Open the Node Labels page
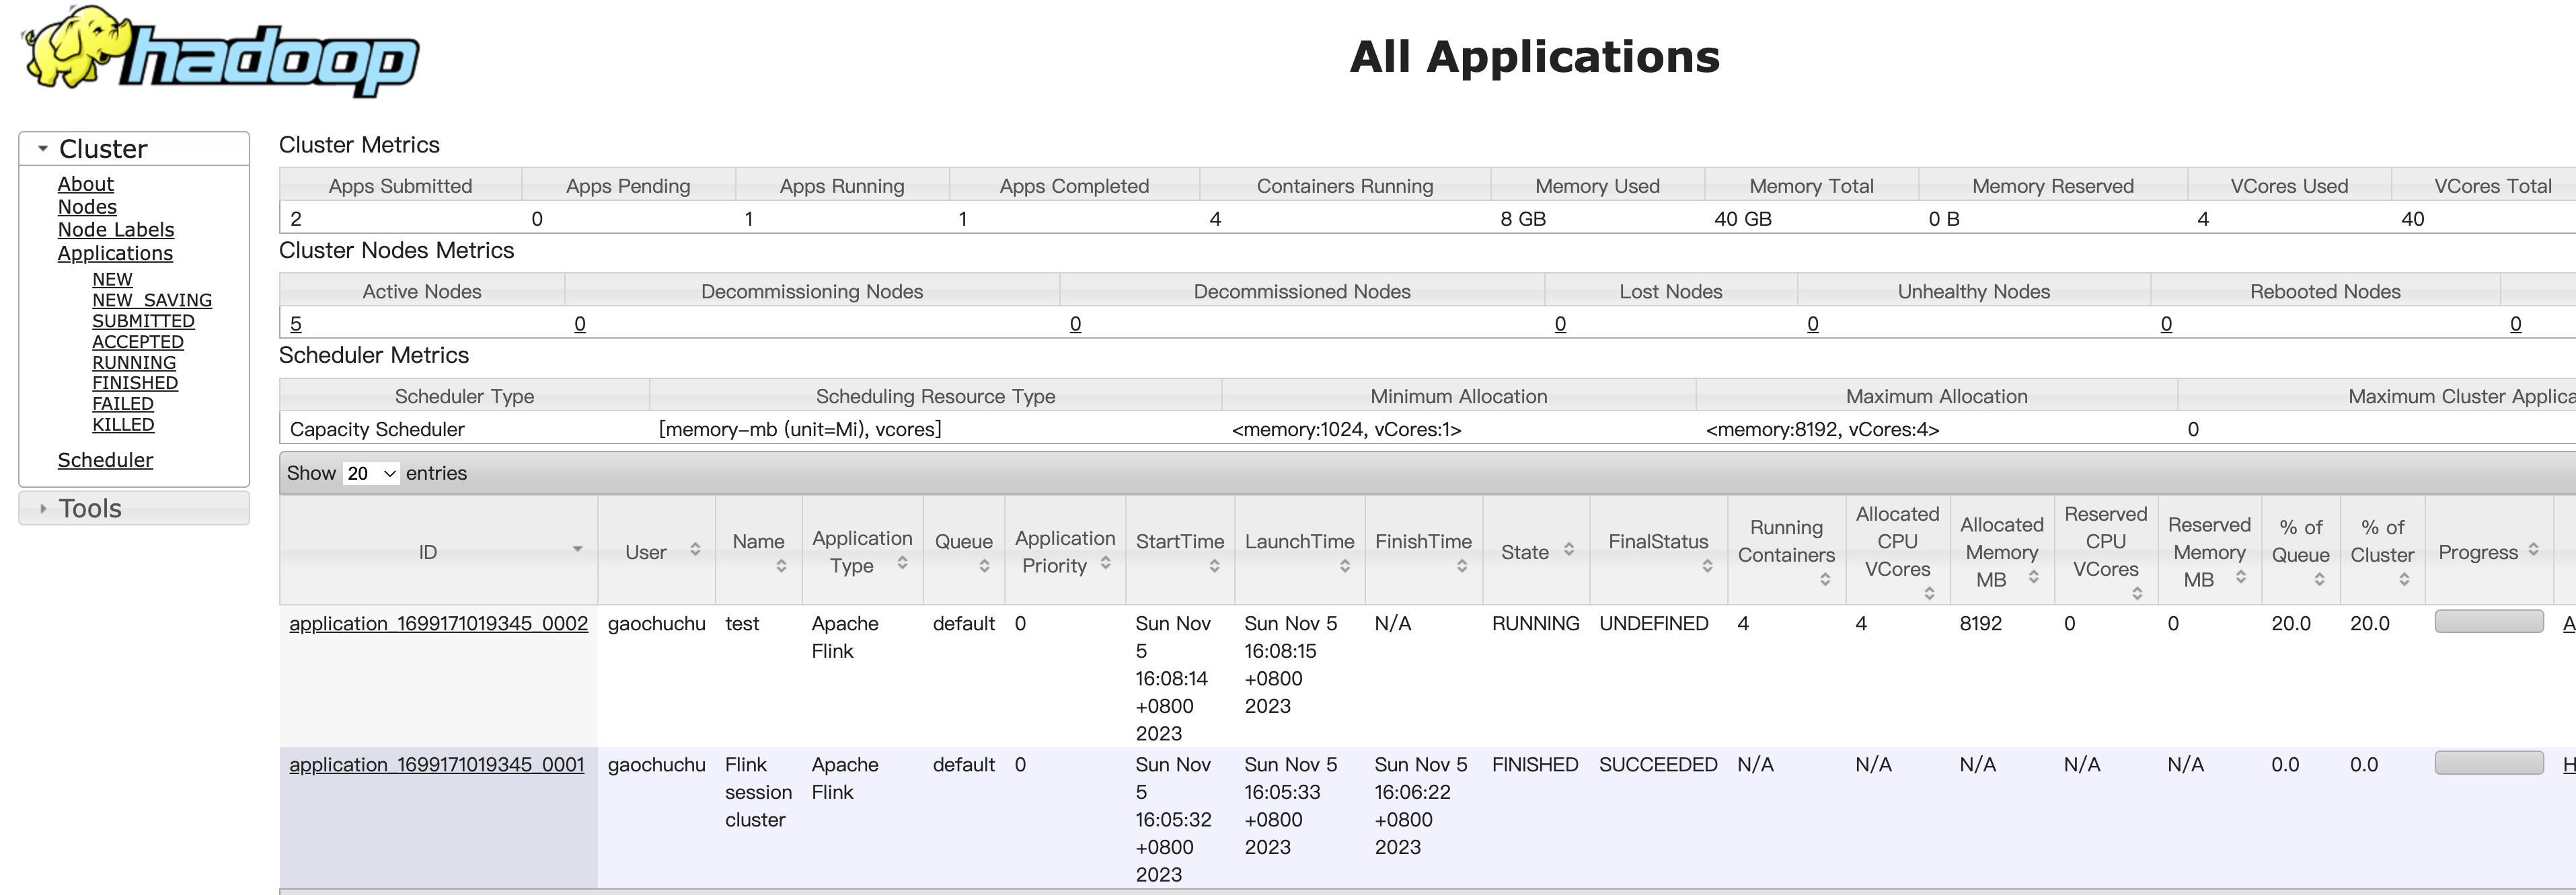This screenshot has height=895, width=2576. (115, 230)
